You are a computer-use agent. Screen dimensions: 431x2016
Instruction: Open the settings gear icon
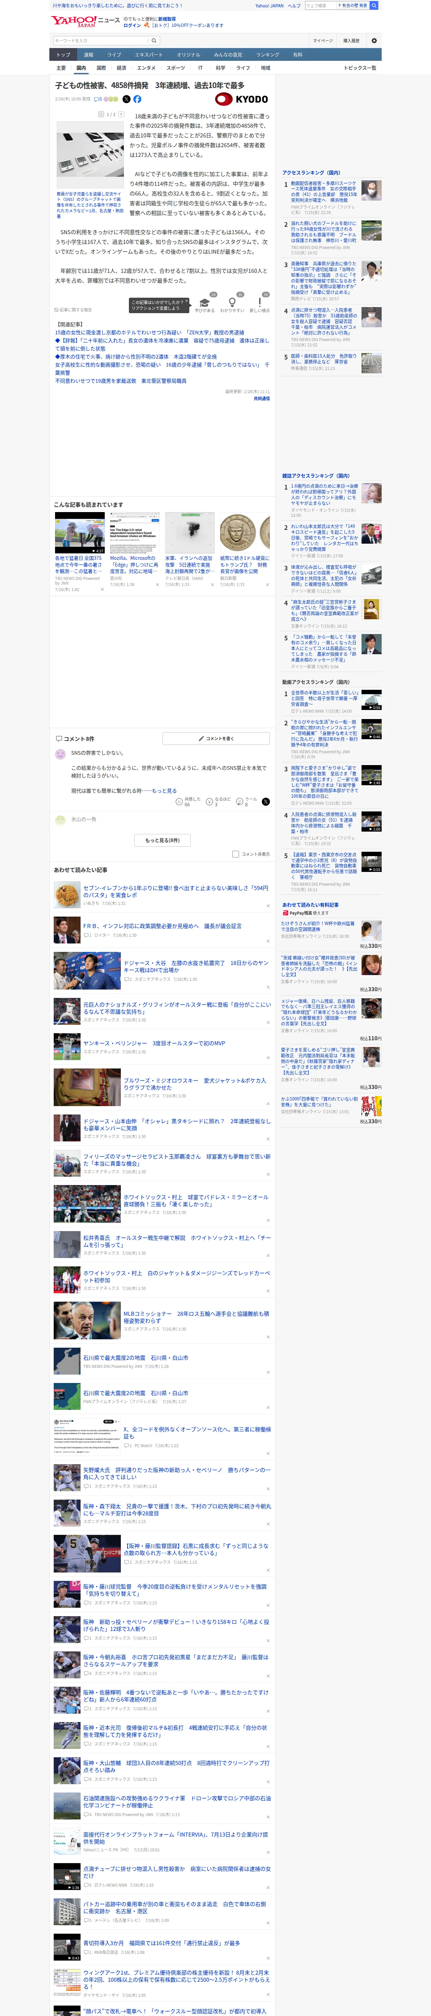click(374, 41)
